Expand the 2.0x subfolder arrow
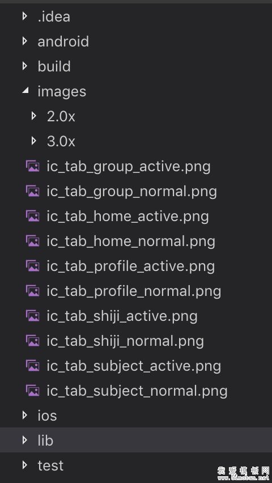Viewport: 272px width, 483px height. (34, 116)
